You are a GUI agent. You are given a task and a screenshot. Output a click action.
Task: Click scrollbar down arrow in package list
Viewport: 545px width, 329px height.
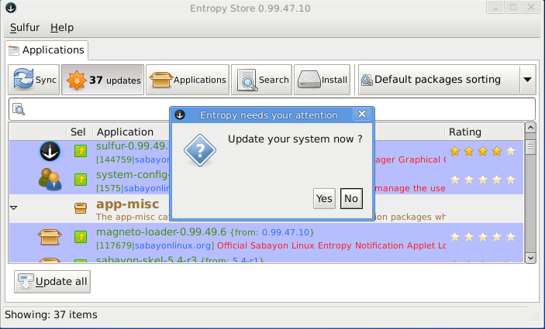coord(530,258)
